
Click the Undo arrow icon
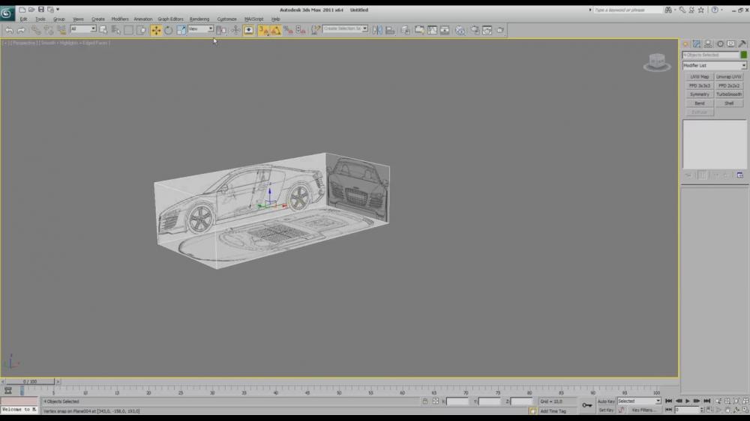click(9, 30)
